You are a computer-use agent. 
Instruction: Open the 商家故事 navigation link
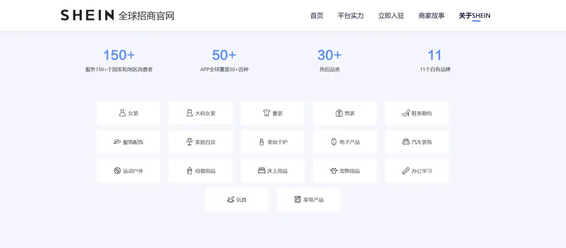click(x=431, y=16)
